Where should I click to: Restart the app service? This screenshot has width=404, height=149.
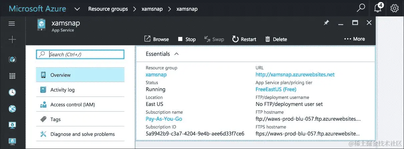[244, 39]
